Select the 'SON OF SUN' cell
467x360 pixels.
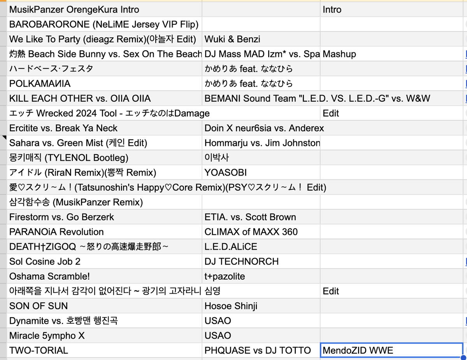tap(105, 306)
